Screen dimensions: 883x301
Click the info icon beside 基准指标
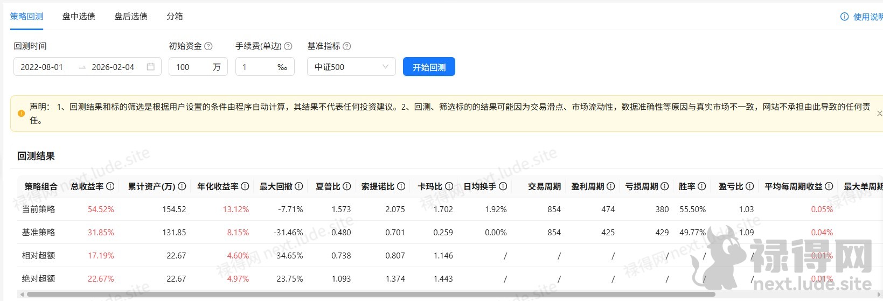pyautogui.click(x=347, y=46)
